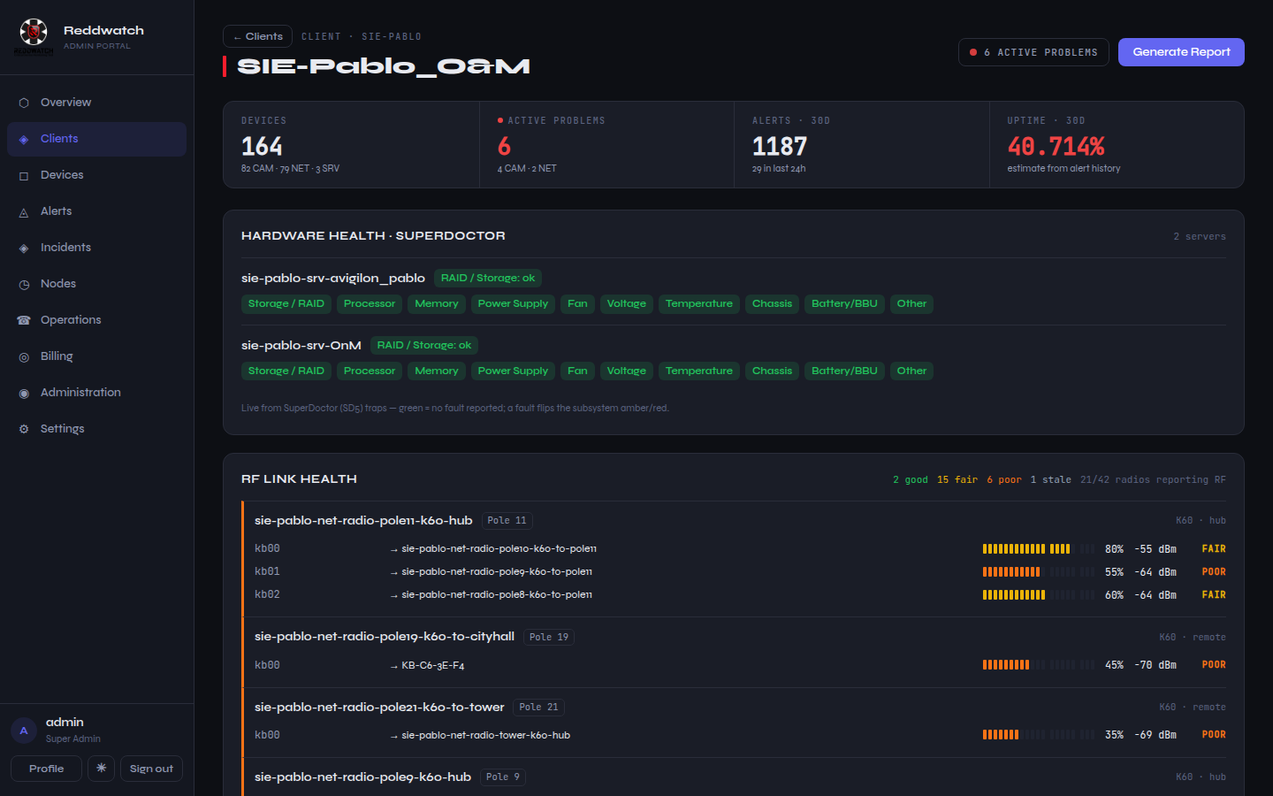The image size is (1273, 796).
Task: Click the Settings gear icon in sidebar
Action: click(x=24, y=429)
